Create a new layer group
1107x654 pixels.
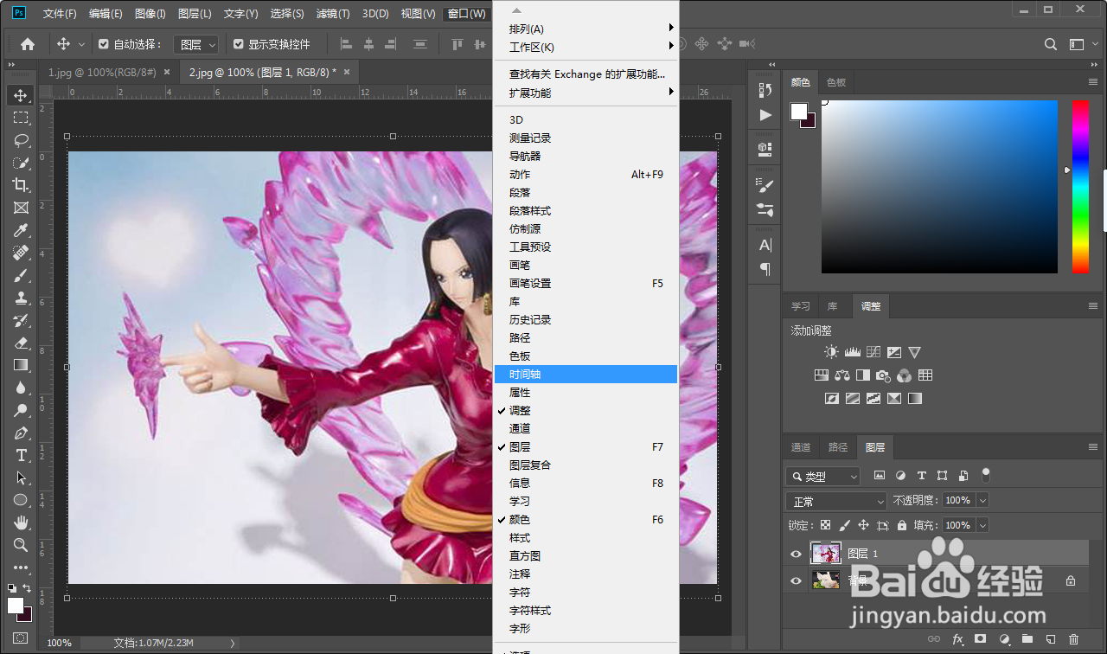point(1027,639)
